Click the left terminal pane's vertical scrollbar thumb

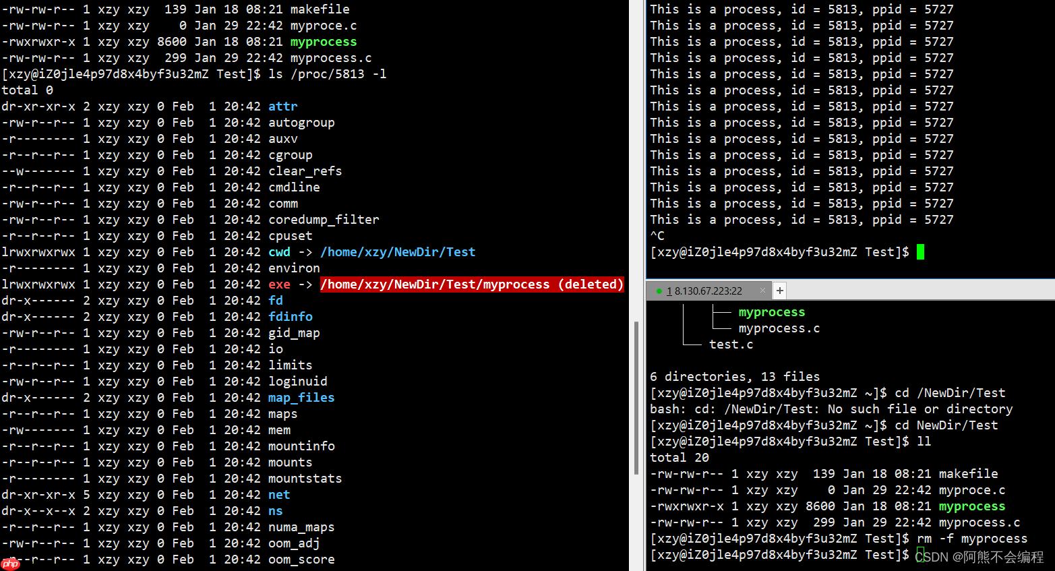(x=636, y=398)
